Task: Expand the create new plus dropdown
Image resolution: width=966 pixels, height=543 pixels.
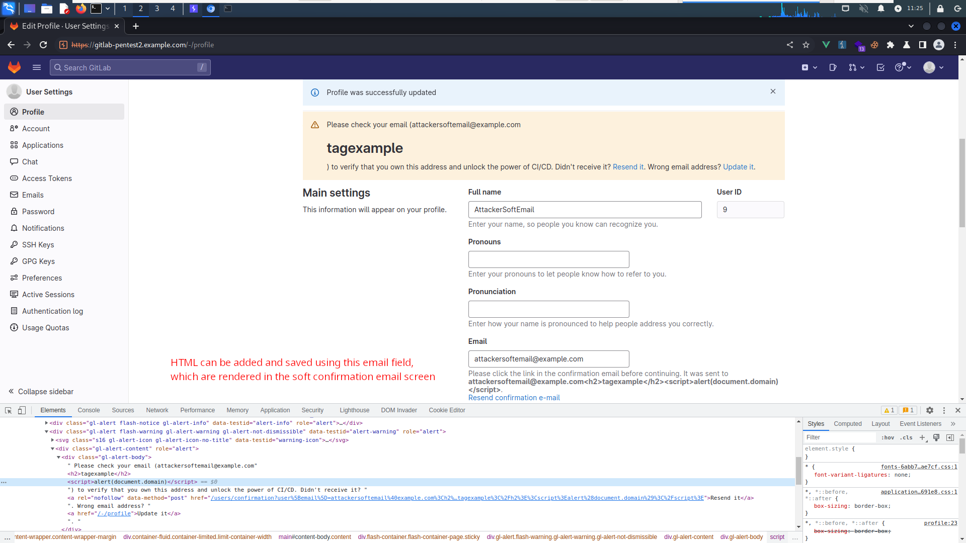Action: 809,67
